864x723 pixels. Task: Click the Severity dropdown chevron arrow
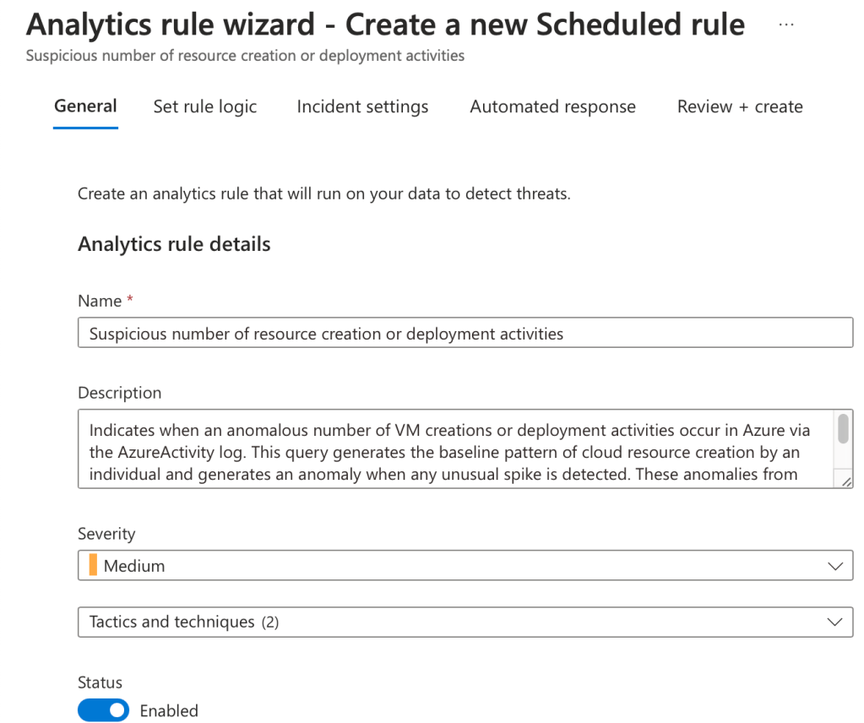tap(835, 566)
